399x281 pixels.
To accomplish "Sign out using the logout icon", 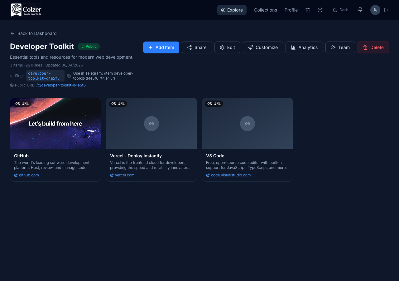I will tap(387, 10).
